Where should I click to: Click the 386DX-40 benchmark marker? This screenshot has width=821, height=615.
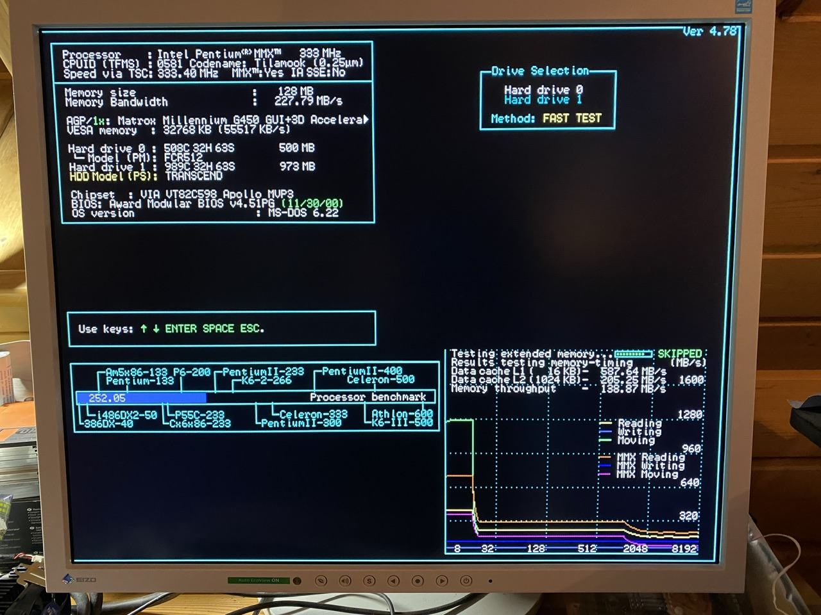[x=108, y=424]
